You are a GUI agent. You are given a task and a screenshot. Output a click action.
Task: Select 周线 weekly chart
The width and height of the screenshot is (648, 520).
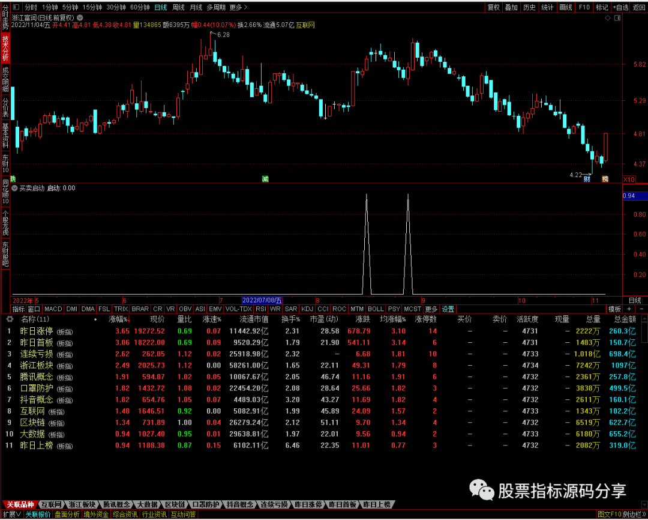coord(178,7)
